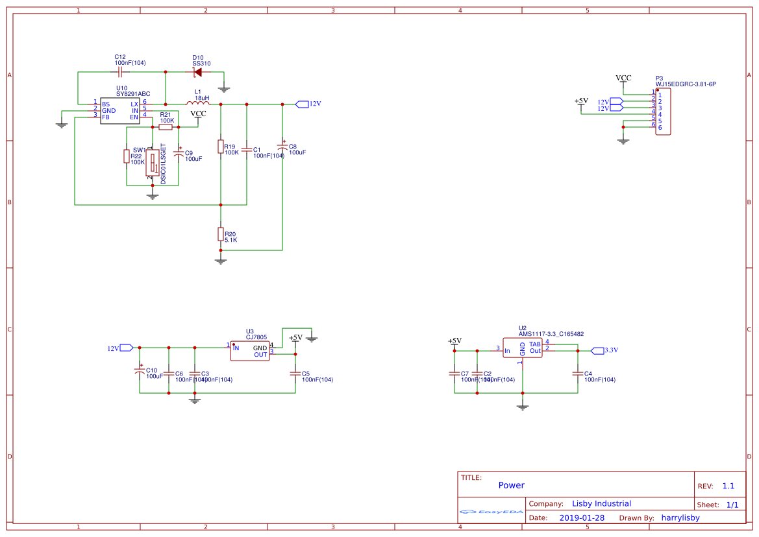The width and height of the screenshot is (759, 537).
Task: Select the SY8291ABC regulator U10 body
Action: click(x=120, y=109)
